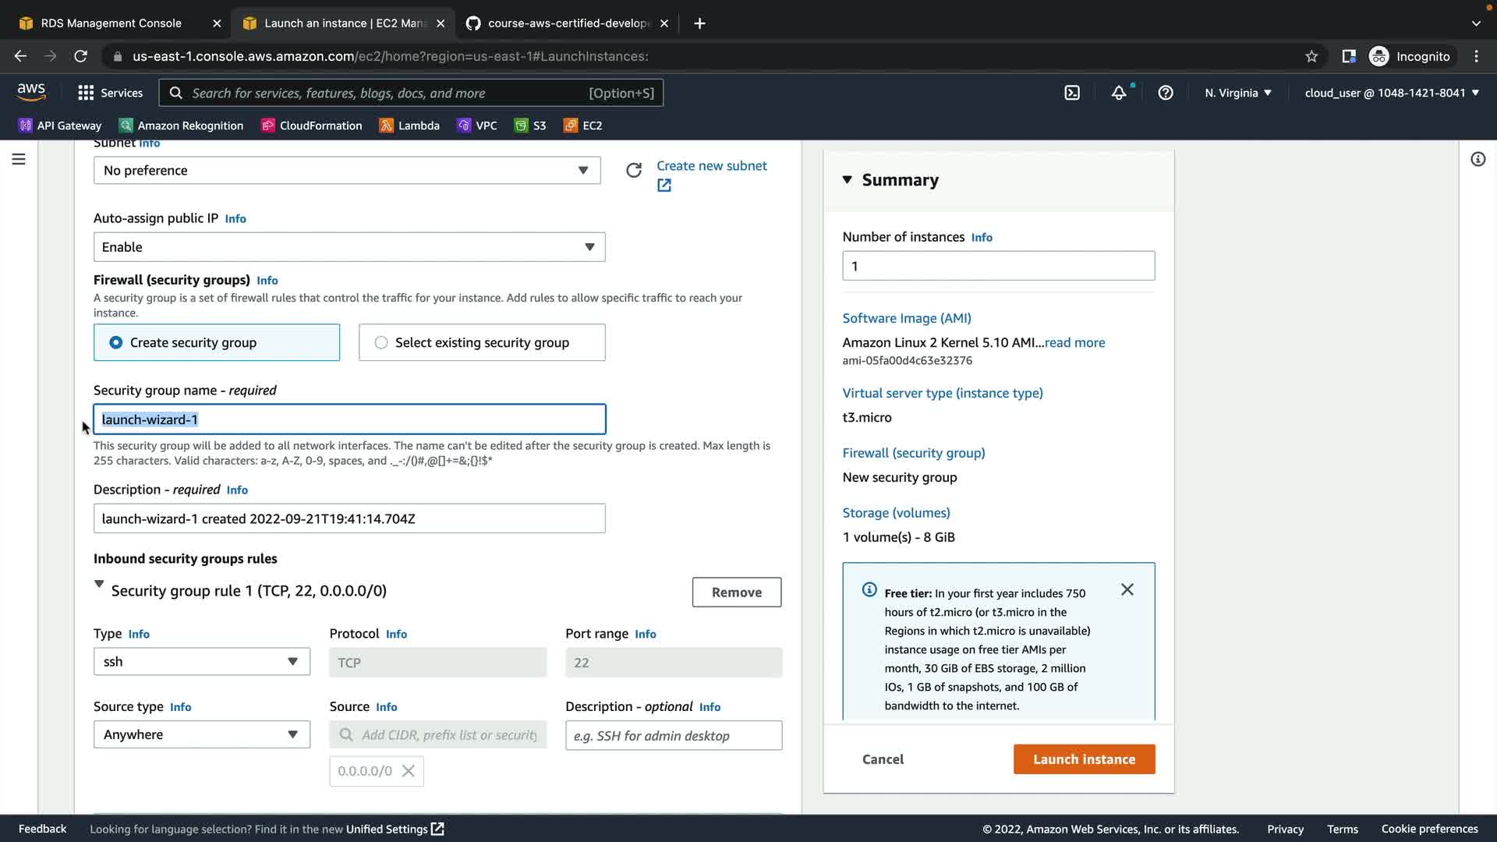This screenshot has width=1497, height=842.
Task: Open the Lambda bookmark shortcut
Action: 410,126
